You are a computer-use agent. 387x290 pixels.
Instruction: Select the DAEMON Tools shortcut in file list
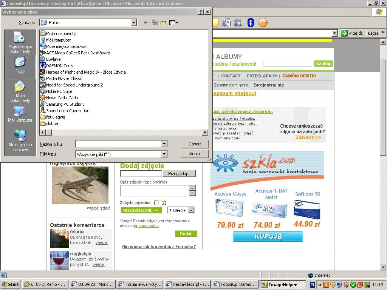coord(57,66)
